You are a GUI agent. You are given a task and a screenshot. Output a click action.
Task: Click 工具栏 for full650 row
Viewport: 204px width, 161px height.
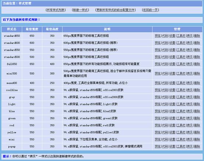(181, 64)
